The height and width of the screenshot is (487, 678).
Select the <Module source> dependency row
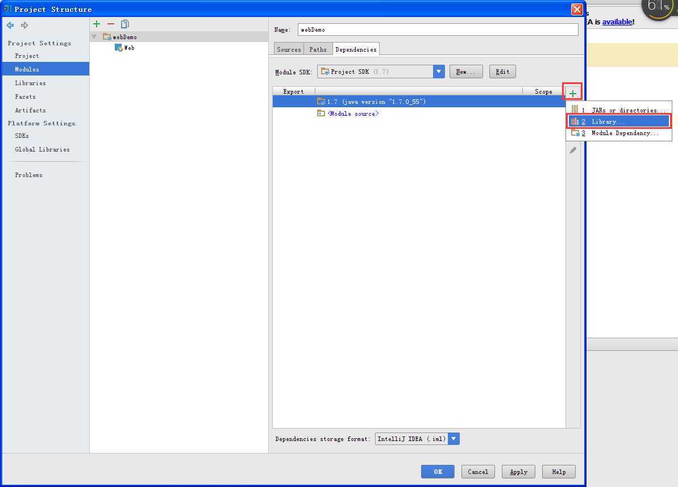[x=418, y=114]
